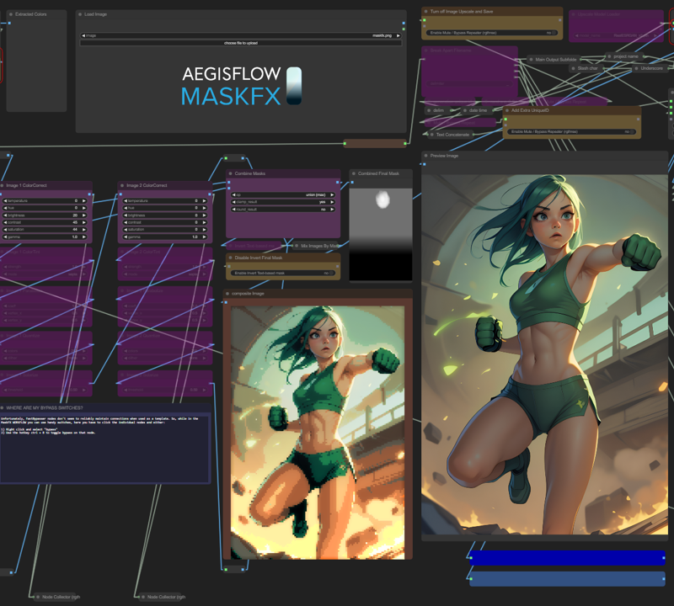Select next image with right arrow in Load Image
This screenshot has height=606, width=674.
[398, 35]
